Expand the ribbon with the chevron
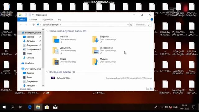This screenshot has width=199, height=112. pyautogui.click(x=148, y=19)
